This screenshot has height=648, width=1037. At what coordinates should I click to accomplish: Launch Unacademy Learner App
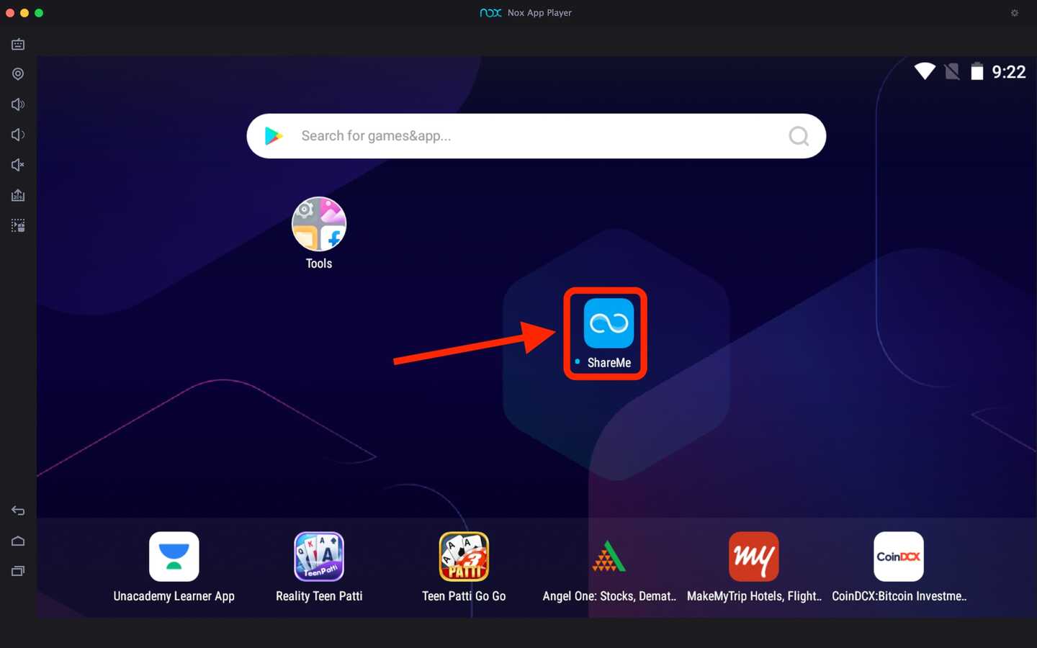pos(174,557)
